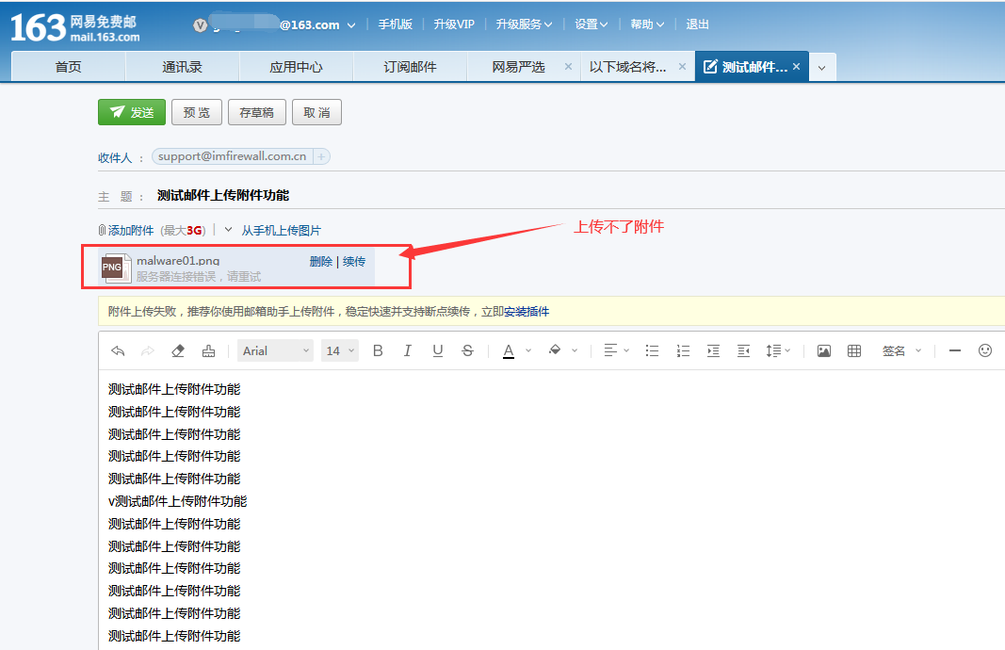Open the Arial font family dropdown
This screenshot has width=1005, height=650.
coord(275,350)
